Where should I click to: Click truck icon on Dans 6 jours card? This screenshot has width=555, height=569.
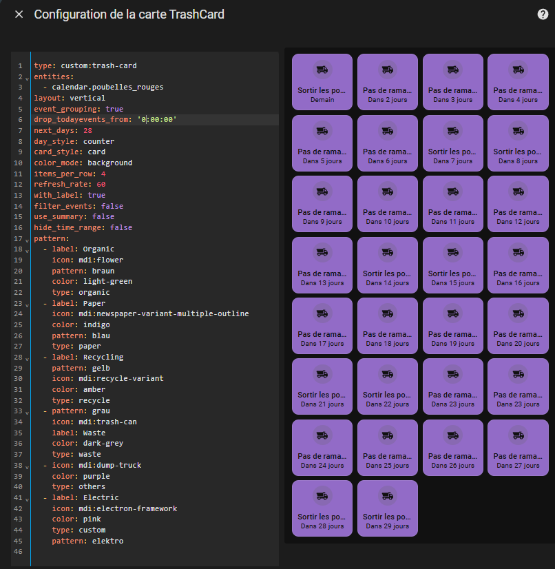point(388,131)
